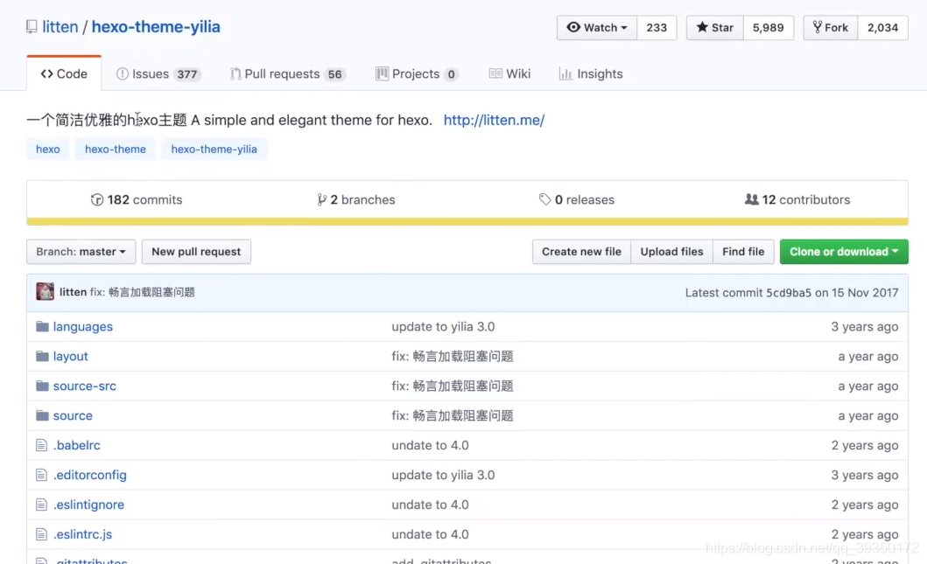Select the hexo-theme topic tag
The height and width of the screenshot is (564, 927).
(x=116, y=150)
